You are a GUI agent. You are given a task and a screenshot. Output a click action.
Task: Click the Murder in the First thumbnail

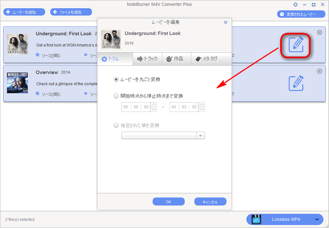point(18,83)
